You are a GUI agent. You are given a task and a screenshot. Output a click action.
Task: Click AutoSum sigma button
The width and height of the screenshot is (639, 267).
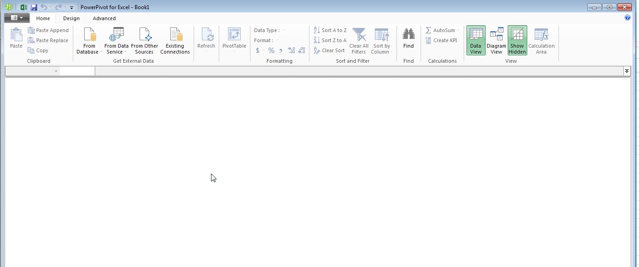(x=440, y=30)
